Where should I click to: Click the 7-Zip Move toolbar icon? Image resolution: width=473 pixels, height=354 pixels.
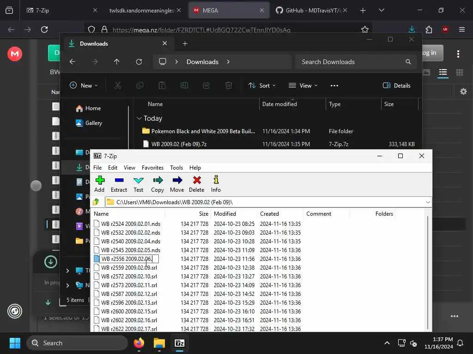pyautogui.click(x=177, y=180)
